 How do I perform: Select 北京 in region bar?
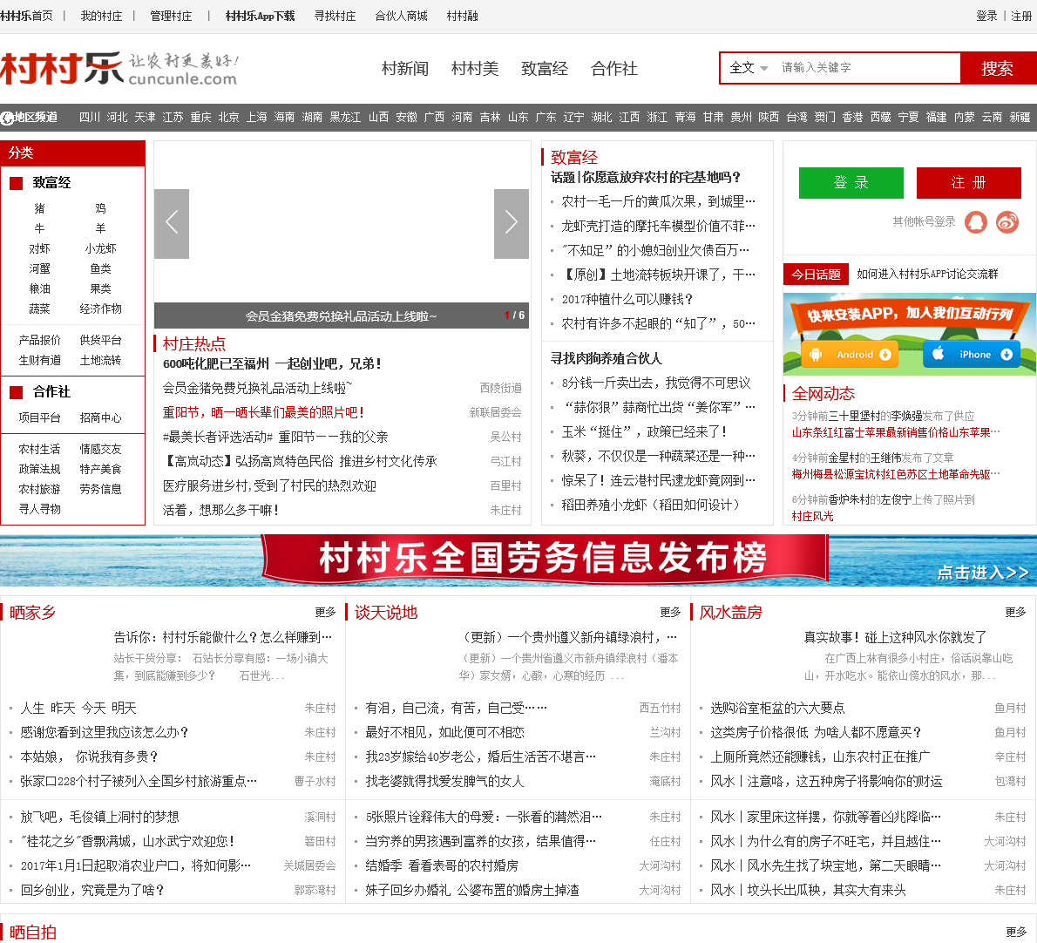pos(229,117)
